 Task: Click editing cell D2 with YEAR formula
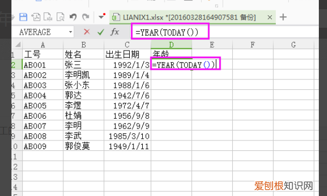185,64
